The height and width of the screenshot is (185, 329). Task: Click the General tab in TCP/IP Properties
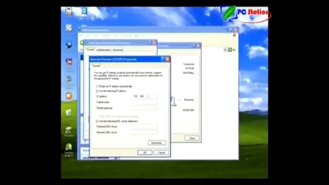pyautogui.click(x=96, y=66)
